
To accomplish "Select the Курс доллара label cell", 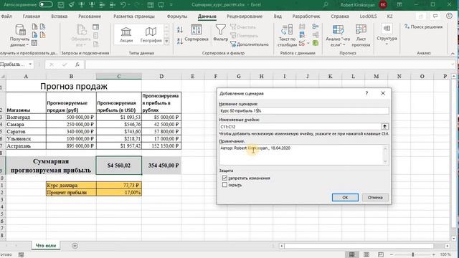I will click(71, 185).
